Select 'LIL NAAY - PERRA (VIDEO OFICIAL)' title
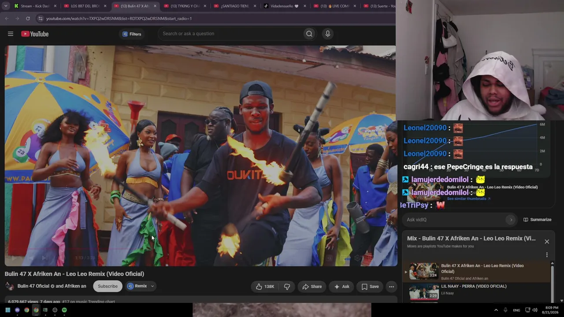Screen dimensions: 564x317 474,286
